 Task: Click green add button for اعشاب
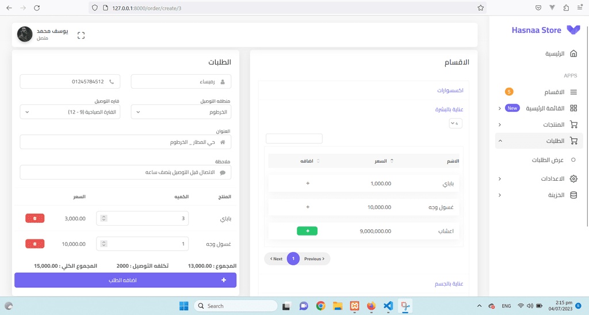(307, 231)
